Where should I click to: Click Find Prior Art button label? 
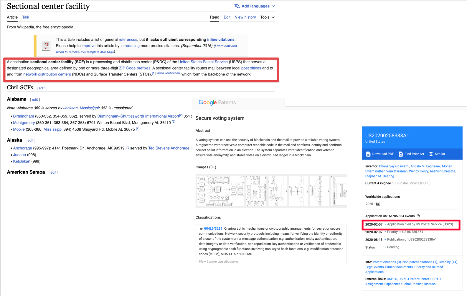coord(414,154)
